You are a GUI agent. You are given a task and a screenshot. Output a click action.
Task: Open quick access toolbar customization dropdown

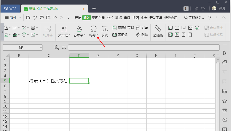point(68,18)
